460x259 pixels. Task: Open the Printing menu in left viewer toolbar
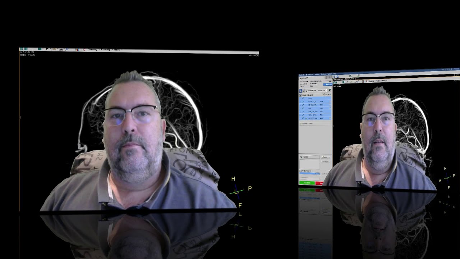pos(105,49)
